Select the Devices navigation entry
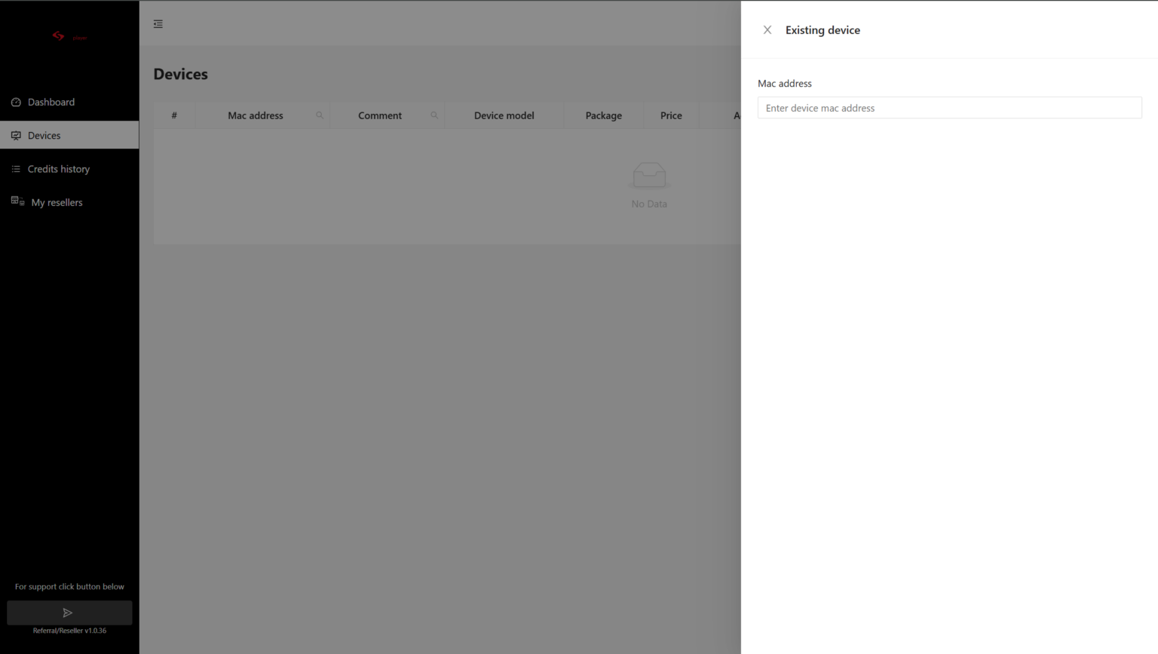This screenshot has width=1158, height=654. coord(44,134)
